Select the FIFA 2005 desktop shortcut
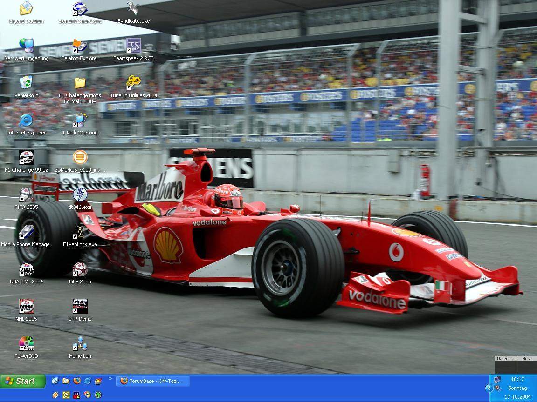Image resolution: width=537 pixels, height=402 pixels. tap(27, 199)
